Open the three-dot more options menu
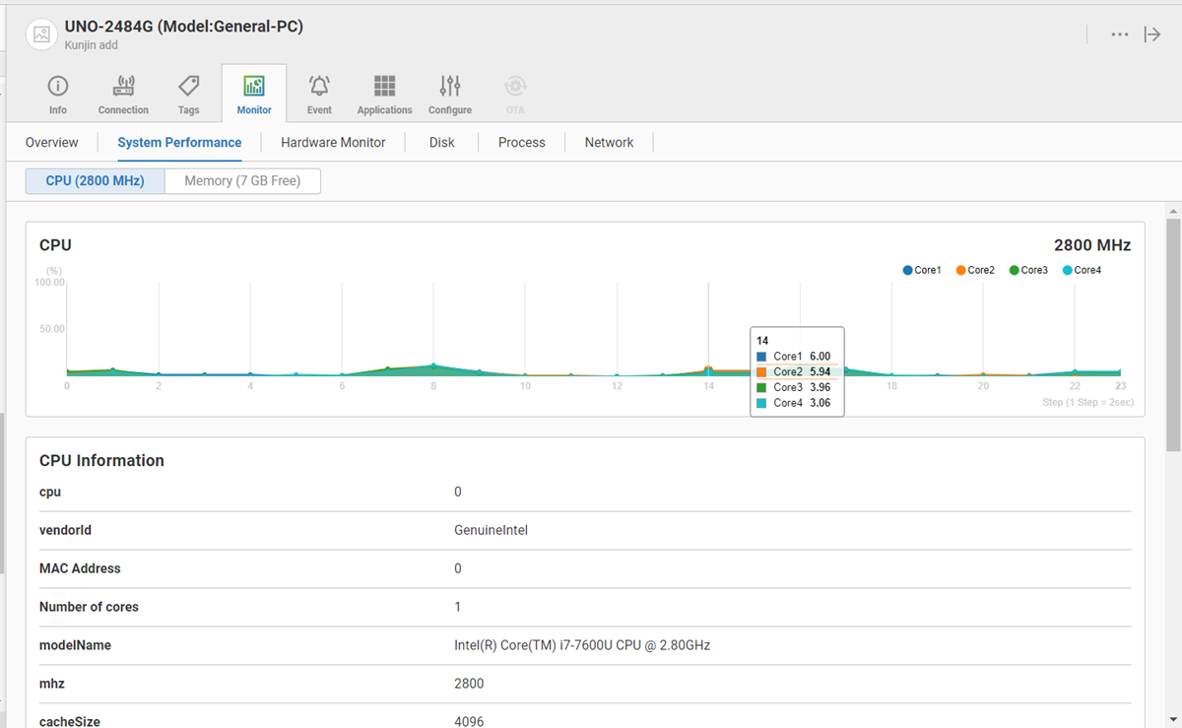The width and height of the screenshot is (1182, 728). [1120, 34]
